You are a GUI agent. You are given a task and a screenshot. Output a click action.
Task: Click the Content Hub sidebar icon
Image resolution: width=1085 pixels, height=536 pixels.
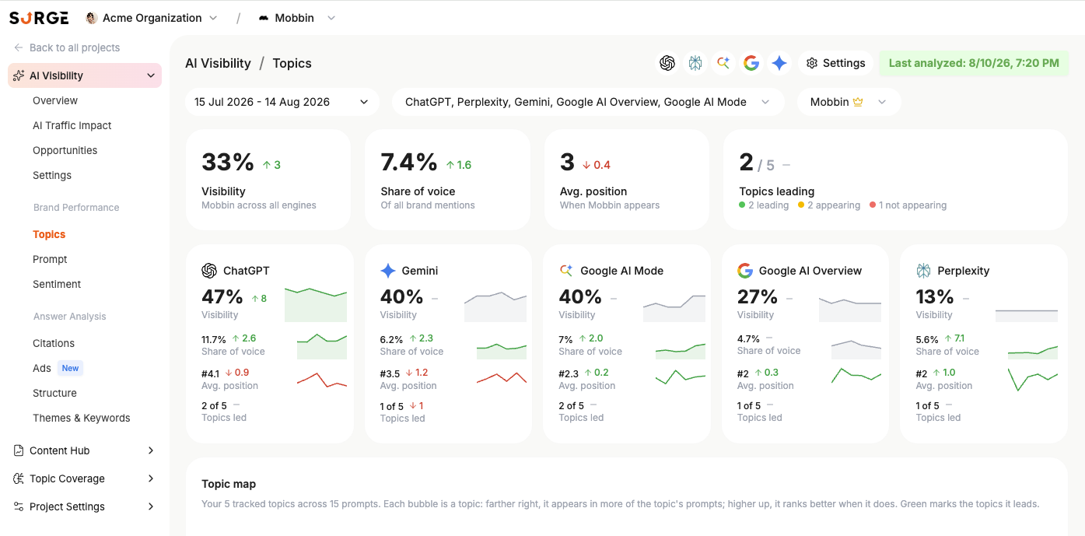click(x=19, y=450)
